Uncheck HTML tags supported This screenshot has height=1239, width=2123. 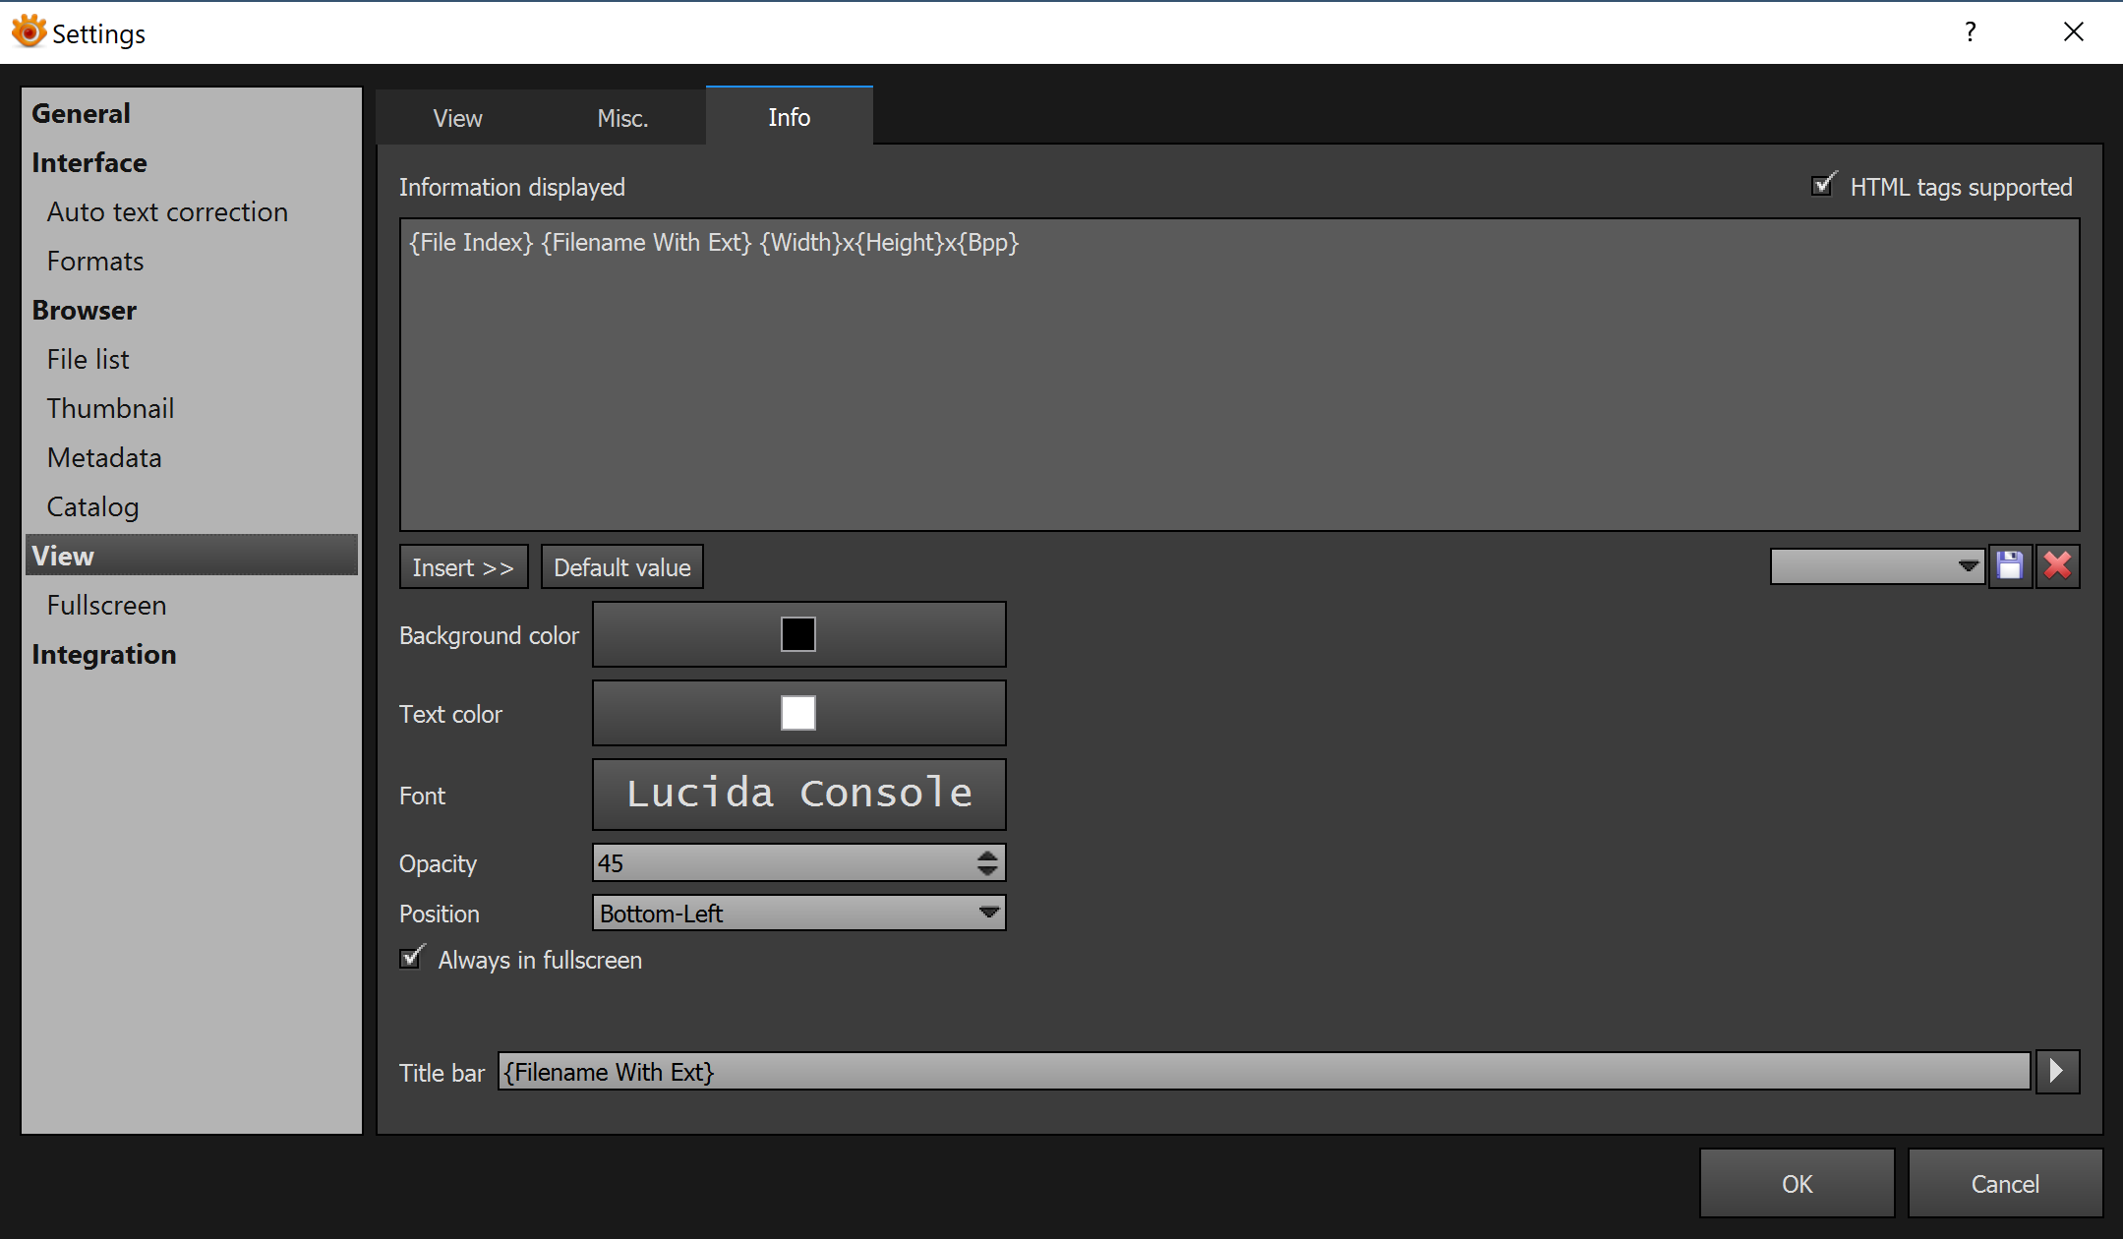[x=1822, y=186]
